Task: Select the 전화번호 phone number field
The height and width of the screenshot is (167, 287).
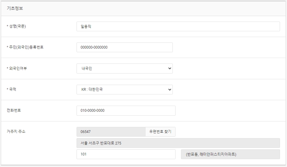Action: [126, 111]
